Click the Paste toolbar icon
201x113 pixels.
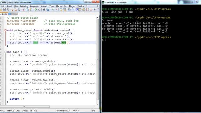click(31, 10)
